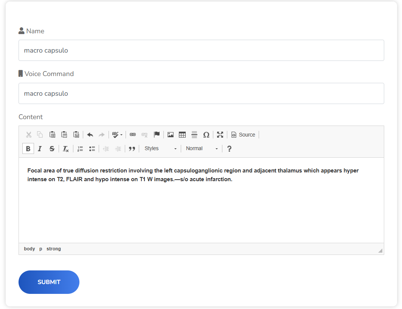Viewport: 402px width, 309px height.
Task: Toggle Italic formatting
Action: (40, 149)
